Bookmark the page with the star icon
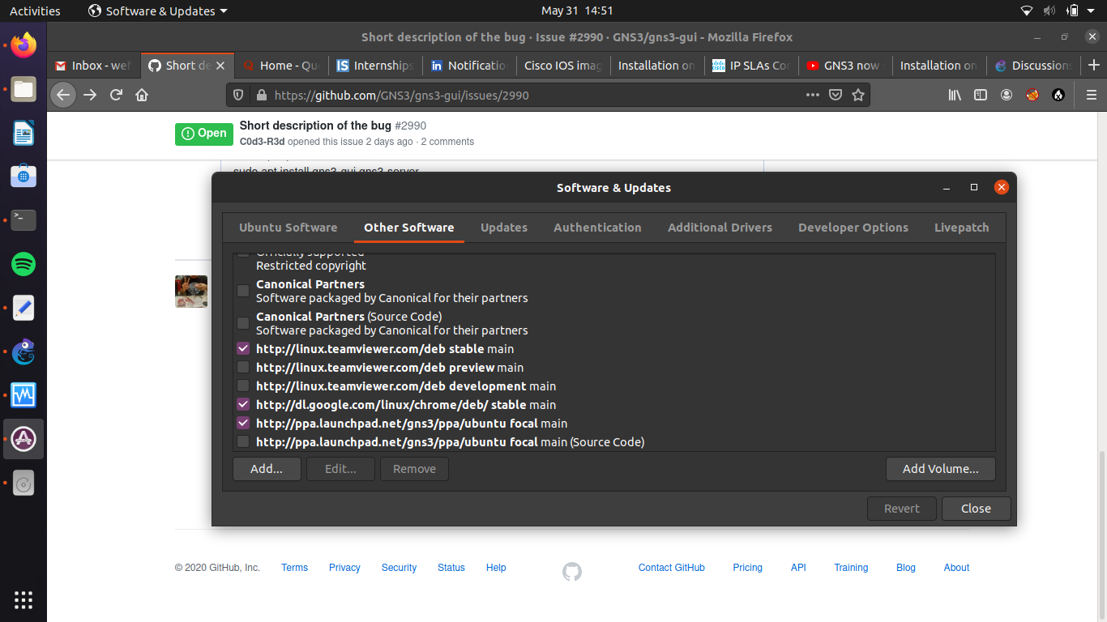This screenshot has width=1107, height=622. click(858, 95)
